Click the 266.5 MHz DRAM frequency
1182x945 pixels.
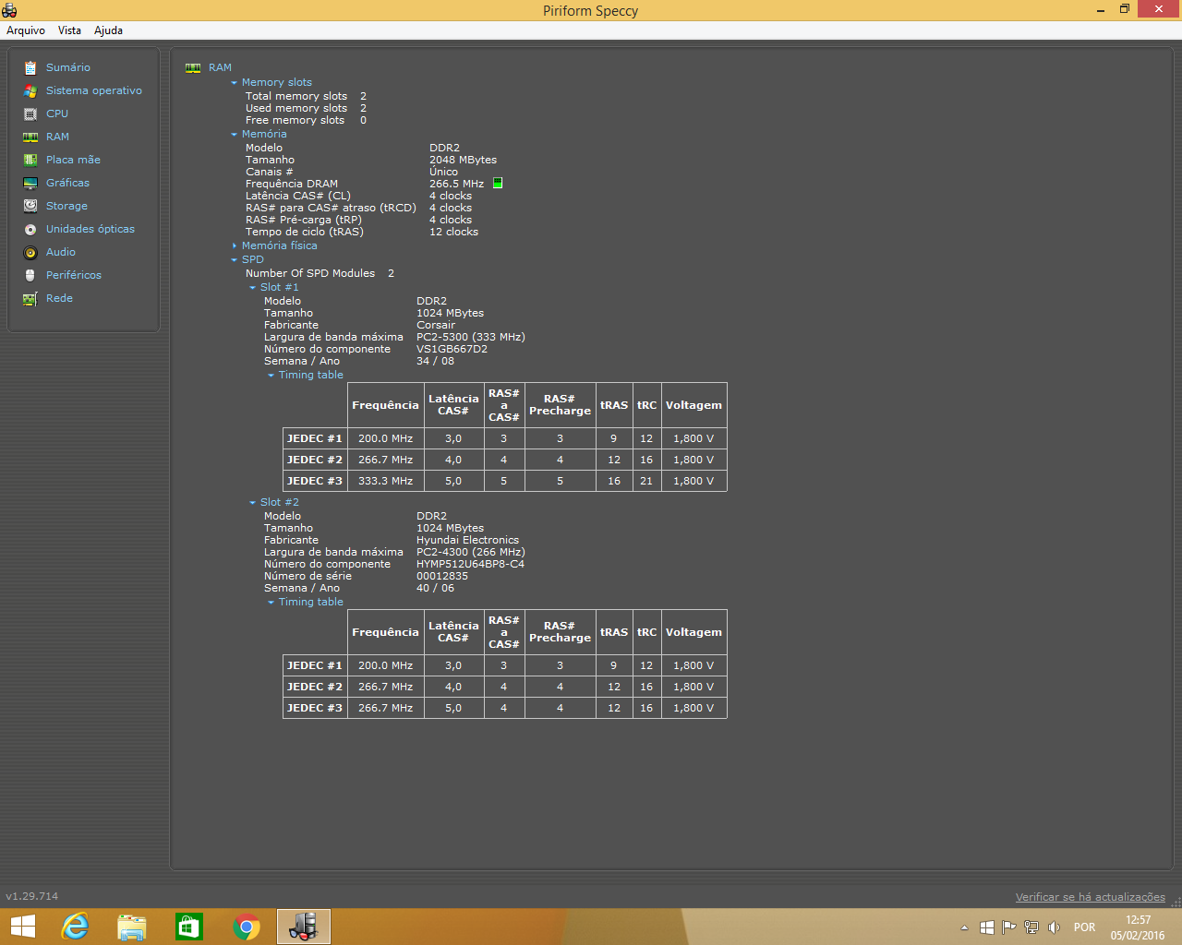coord(456,184)
